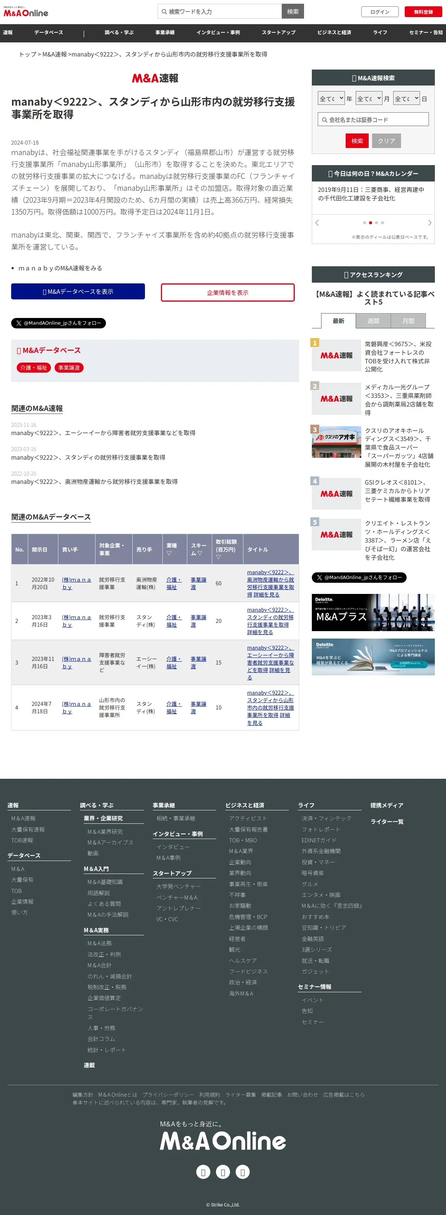
Task: Sort table by スキーム column arrow
Action: (200, 553)
